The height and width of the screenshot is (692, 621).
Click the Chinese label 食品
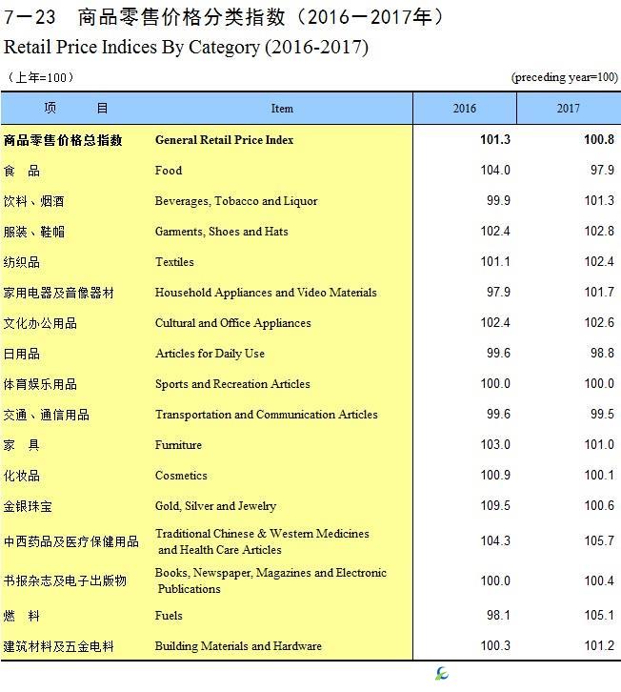(x=22, y=171)
